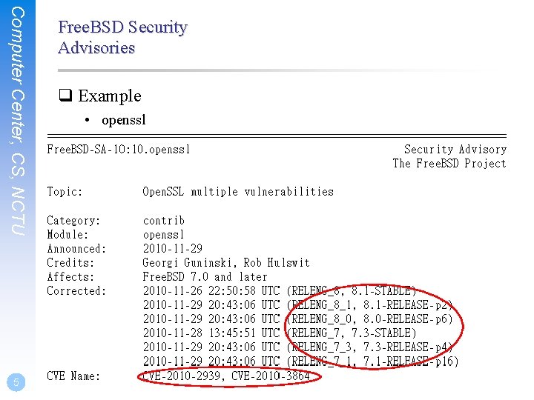The width and height of the screenshot is (534, 400).
Task: Click the FreeBSD Security Advisories slide title
Action: pyautogui.click(x=122, y=37)
